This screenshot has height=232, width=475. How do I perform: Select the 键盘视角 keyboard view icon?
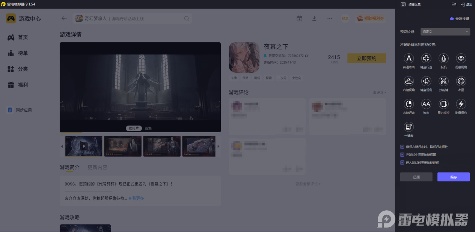pos(426,81)
